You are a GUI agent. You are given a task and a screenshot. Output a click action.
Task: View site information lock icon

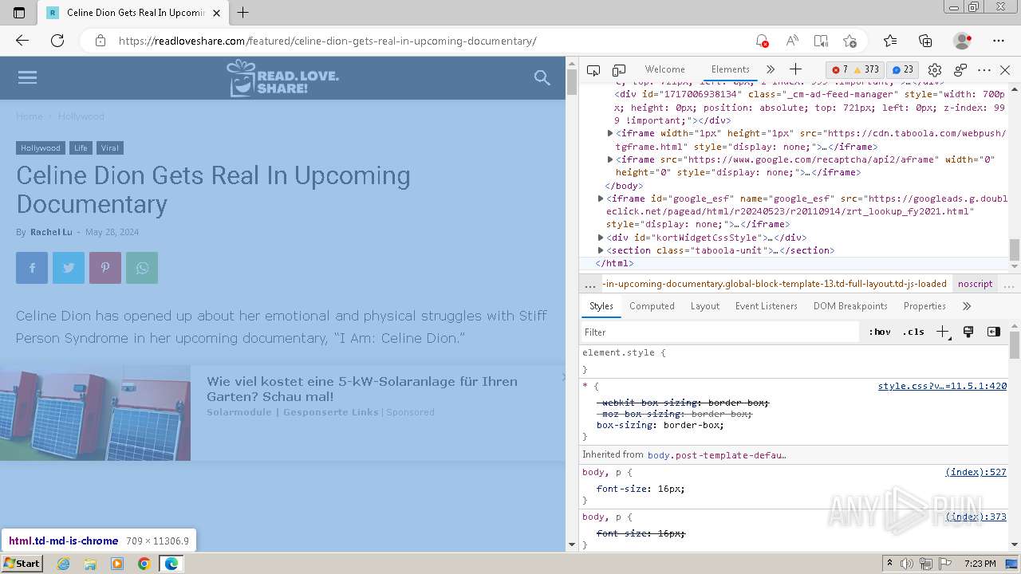101,41
